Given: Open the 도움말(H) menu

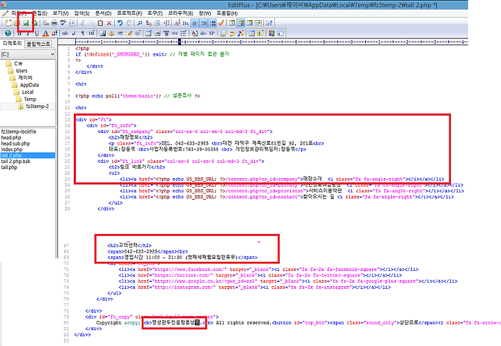Looking at the screenshot, I should pyautogui.click(x=227, y=13).
